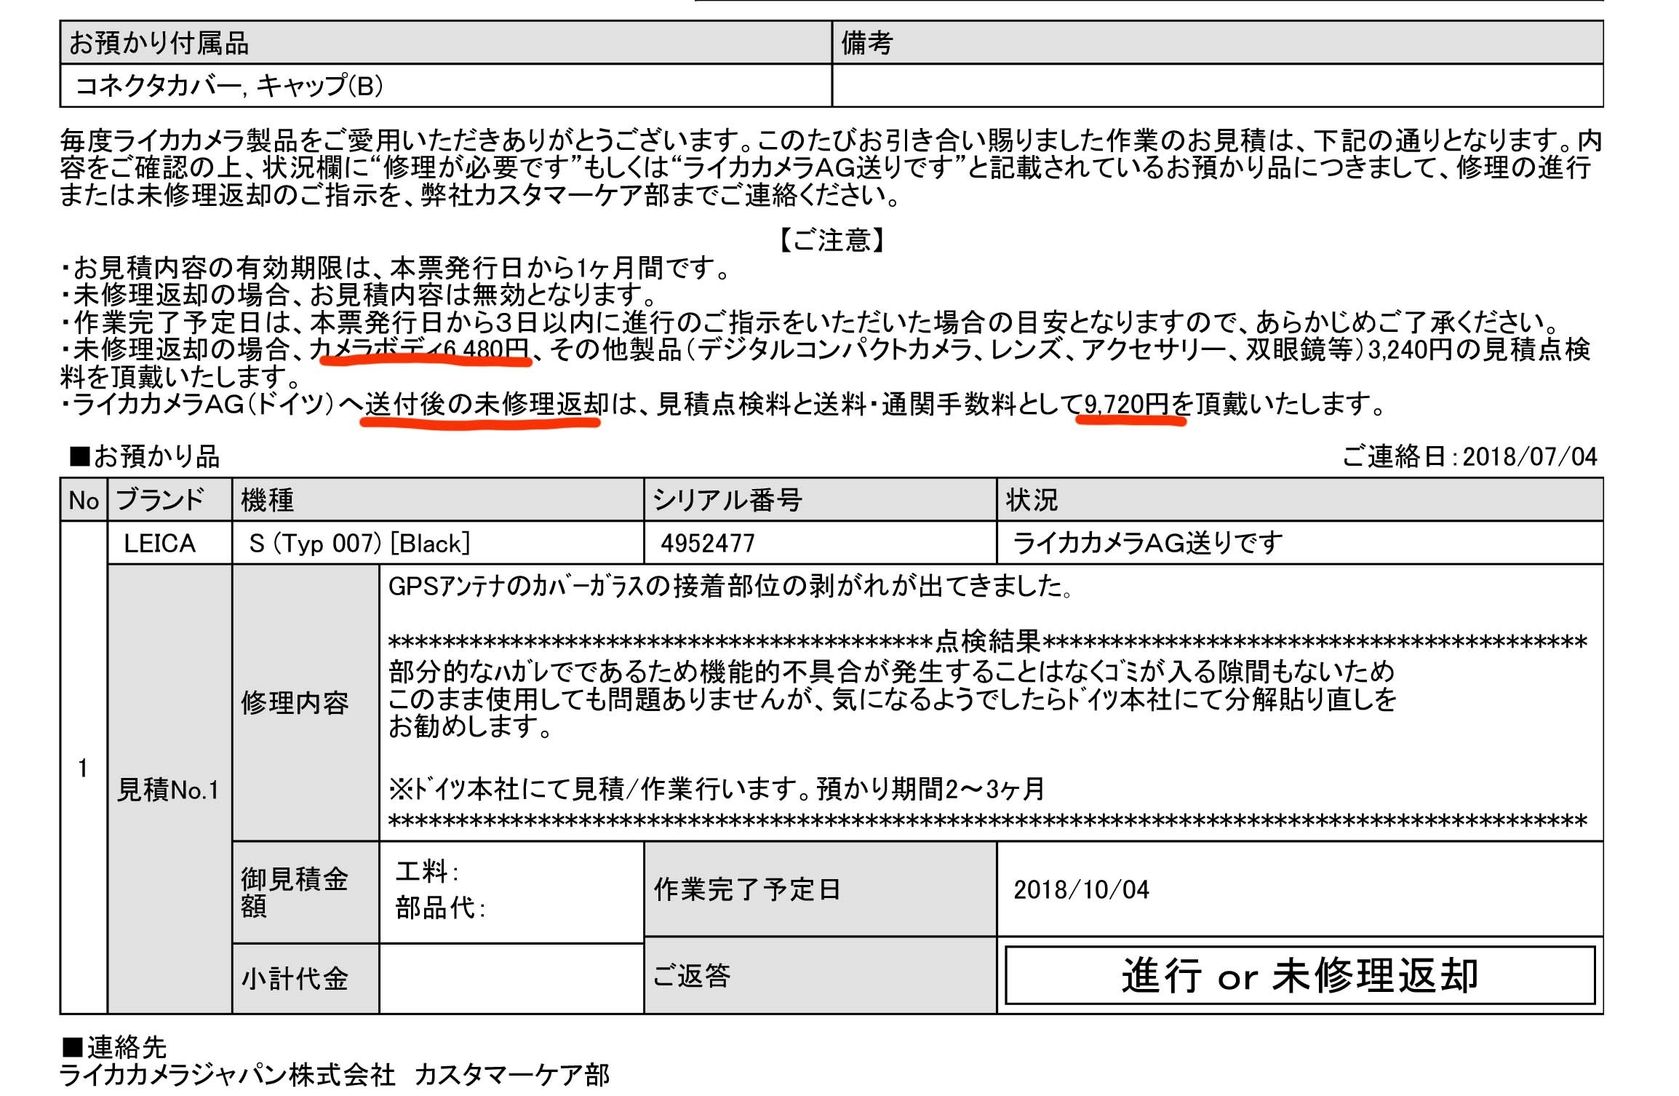Click the 毎度ライカカメラ製品 greeting paragraph
Image resolution: width=1679 pixels, height=1096 pixels.
tap(831, 167)
